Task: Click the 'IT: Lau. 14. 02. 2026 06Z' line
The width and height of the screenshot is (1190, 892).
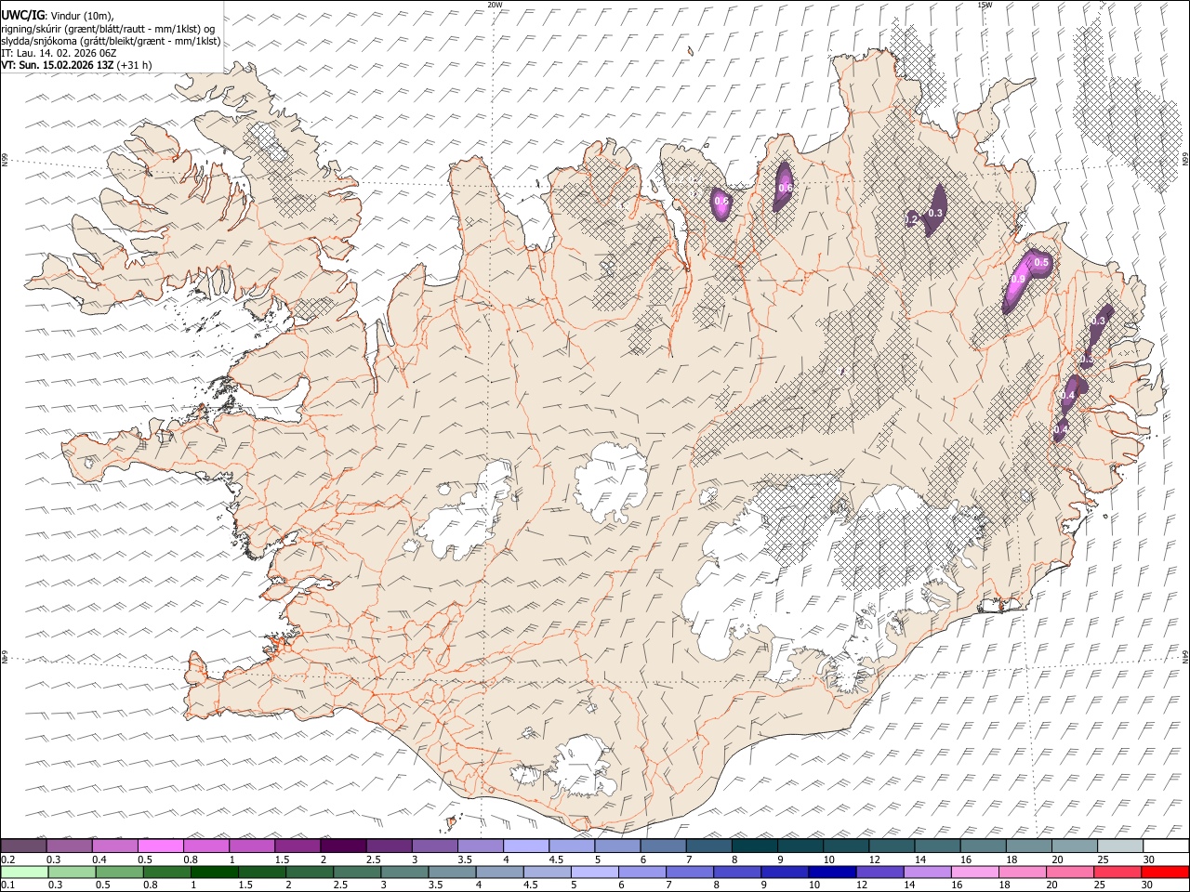Action: click(59, 53)
